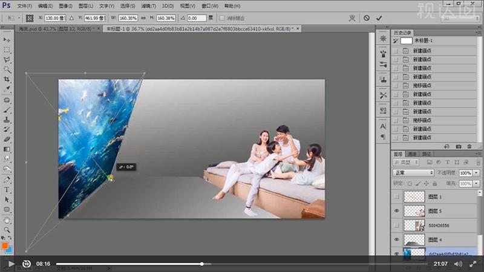Screen dimensions: 484x272
Task: Click the orange foreground color swatch
Action: pos(5,246)
